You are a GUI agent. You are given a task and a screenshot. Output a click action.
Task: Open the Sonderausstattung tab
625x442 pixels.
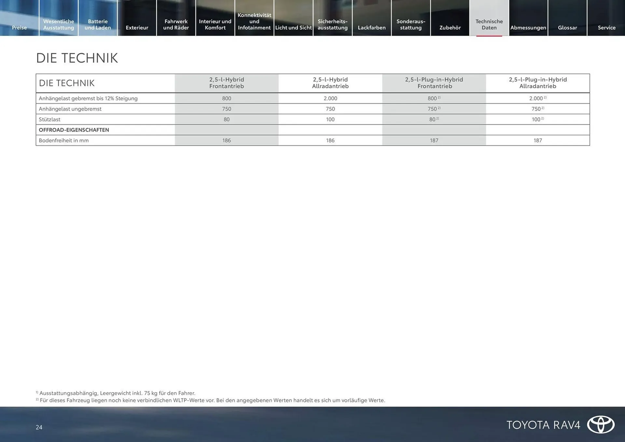click(411, 24)
